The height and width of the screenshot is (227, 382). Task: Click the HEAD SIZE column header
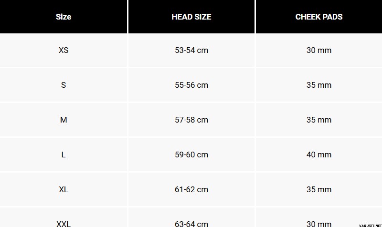click(191, 17)
